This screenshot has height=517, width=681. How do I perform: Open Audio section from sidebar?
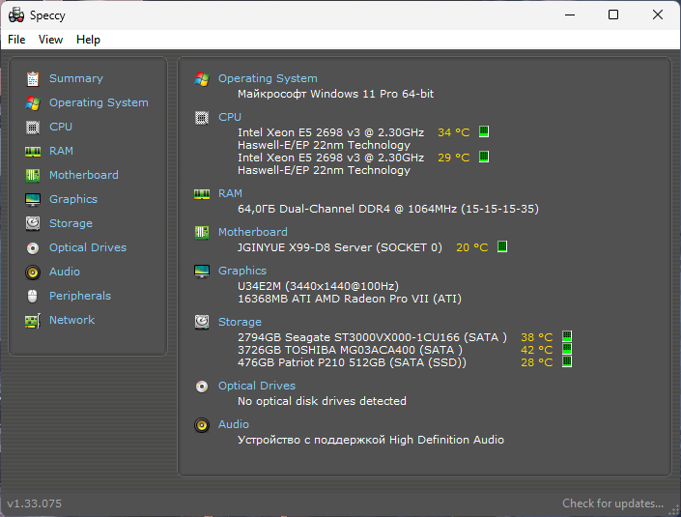coord(65,272)
